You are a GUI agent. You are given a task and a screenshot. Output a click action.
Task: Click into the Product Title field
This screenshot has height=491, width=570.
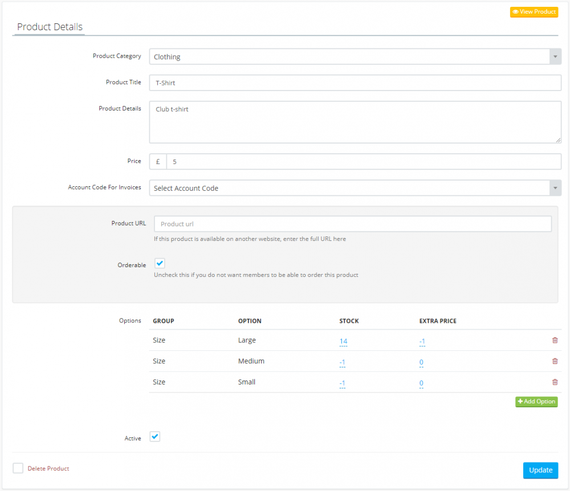pyautogui.click(x=355, y=83)
